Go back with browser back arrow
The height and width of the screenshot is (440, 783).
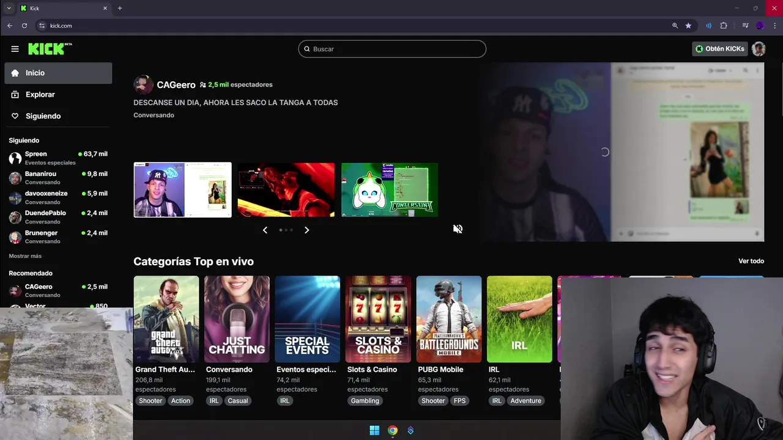point(10,26)
